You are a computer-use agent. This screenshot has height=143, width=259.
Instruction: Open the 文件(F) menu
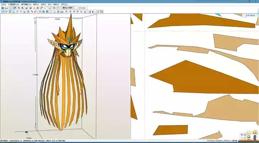(x=3, y=5)
